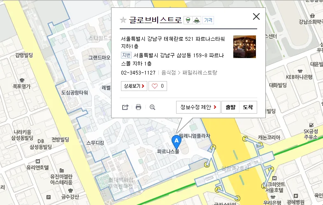Toggle the heart like button

coord(158,86)
